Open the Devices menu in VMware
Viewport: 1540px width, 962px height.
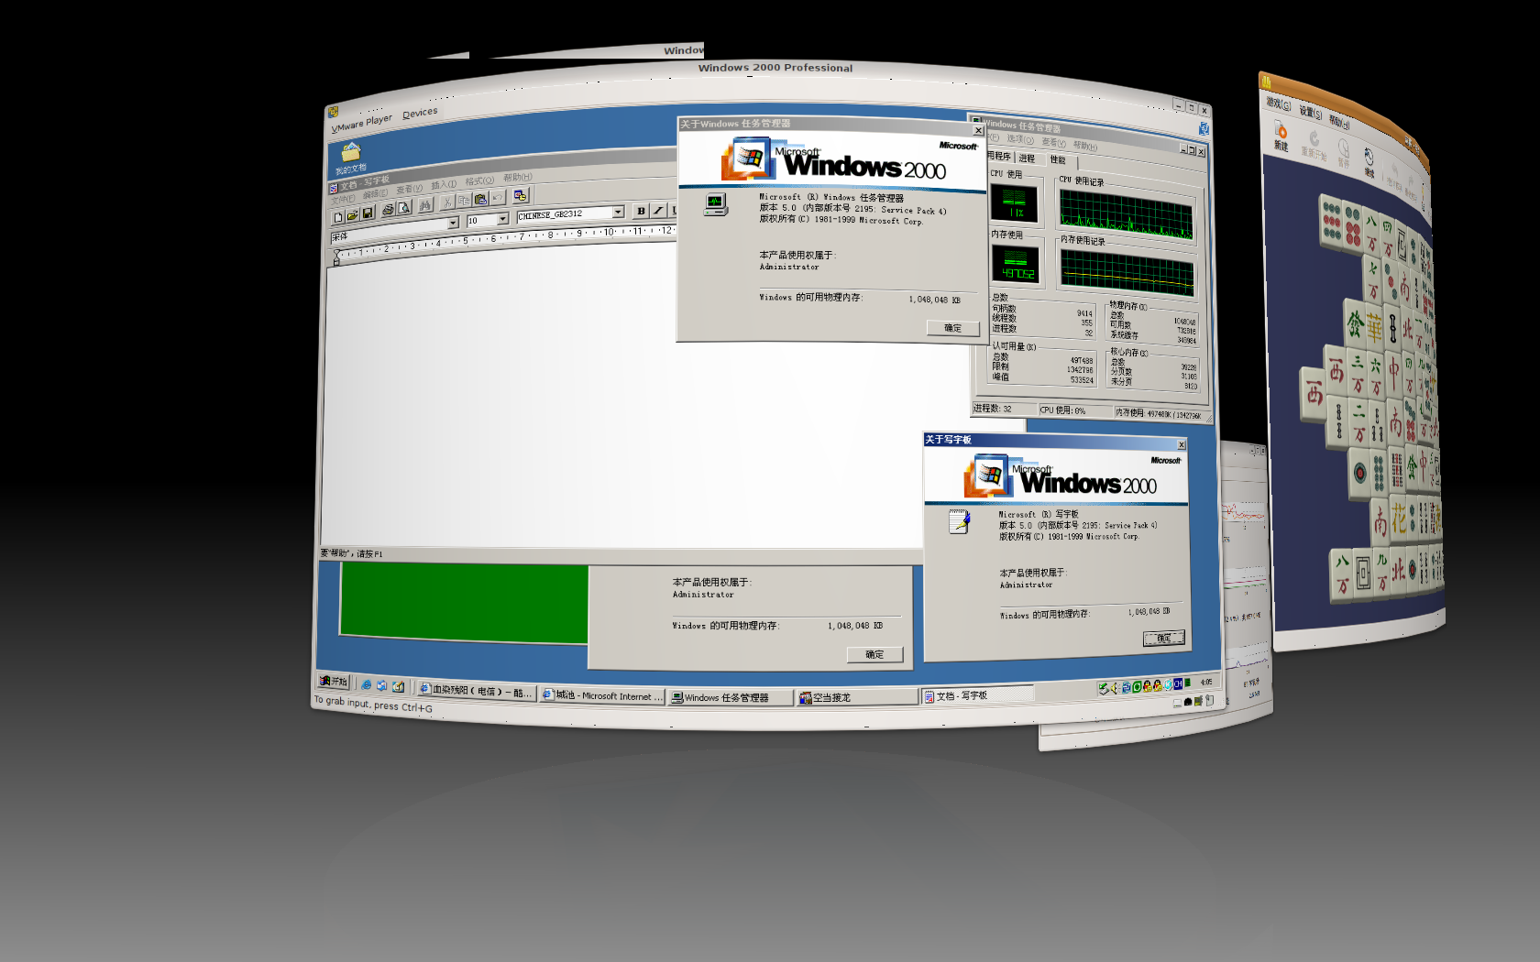point(420,113)
